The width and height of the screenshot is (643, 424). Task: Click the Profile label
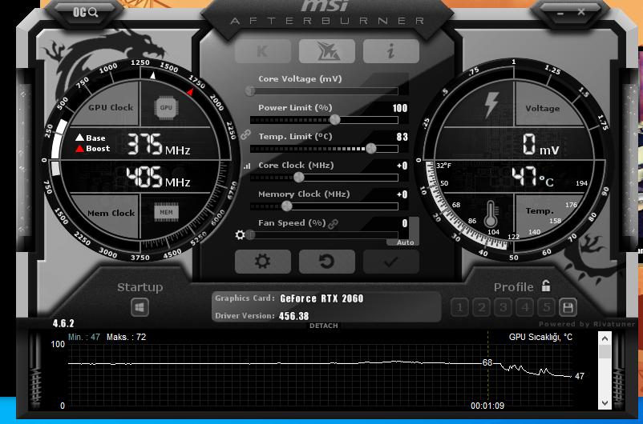coord(513,287)
